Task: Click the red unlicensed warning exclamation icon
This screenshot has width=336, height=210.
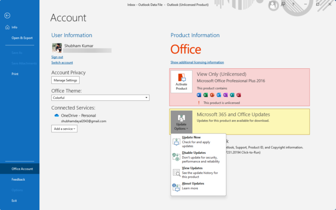Action: (x=199, y=103)
